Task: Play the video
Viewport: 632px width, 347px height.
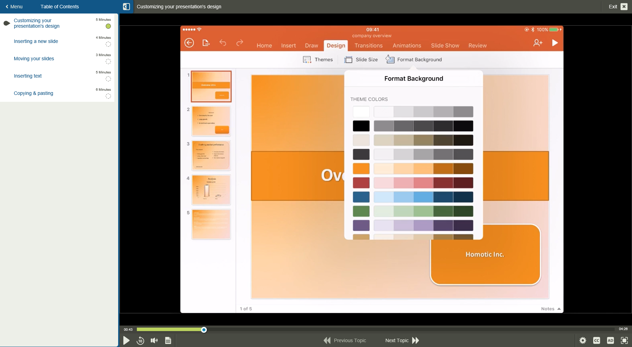Action: click(x=126, y=340)
